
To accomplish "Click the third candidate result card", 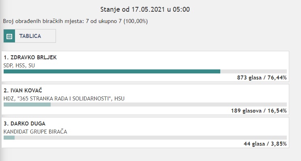I will (x=145, y=132).
